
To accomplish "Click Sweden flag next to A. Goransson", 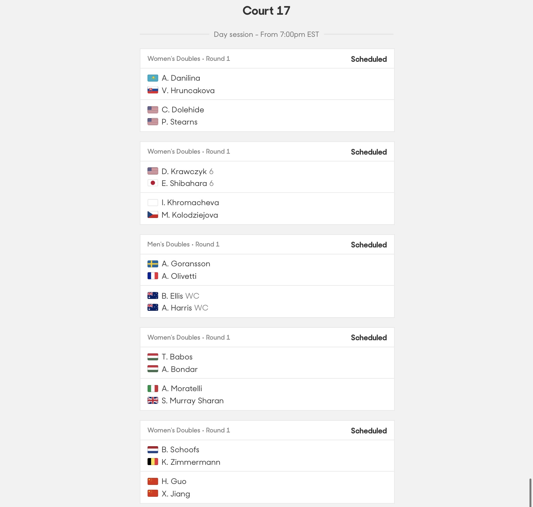I will [153, 264].
